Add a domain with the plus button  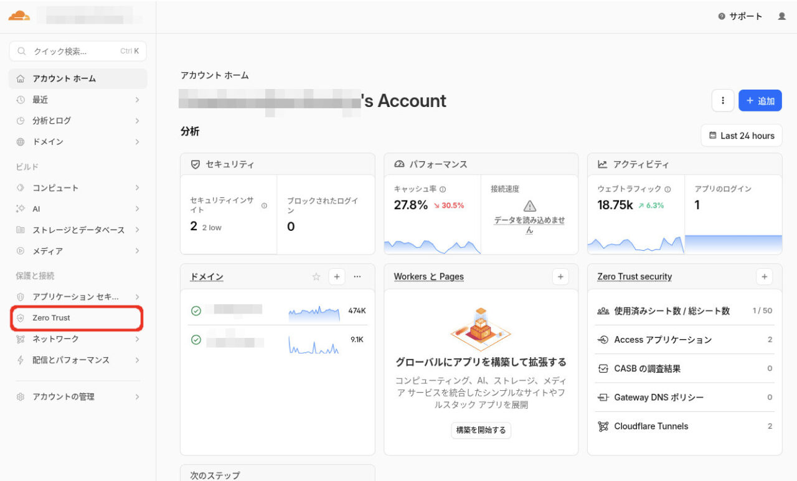(x=336, y=277)
